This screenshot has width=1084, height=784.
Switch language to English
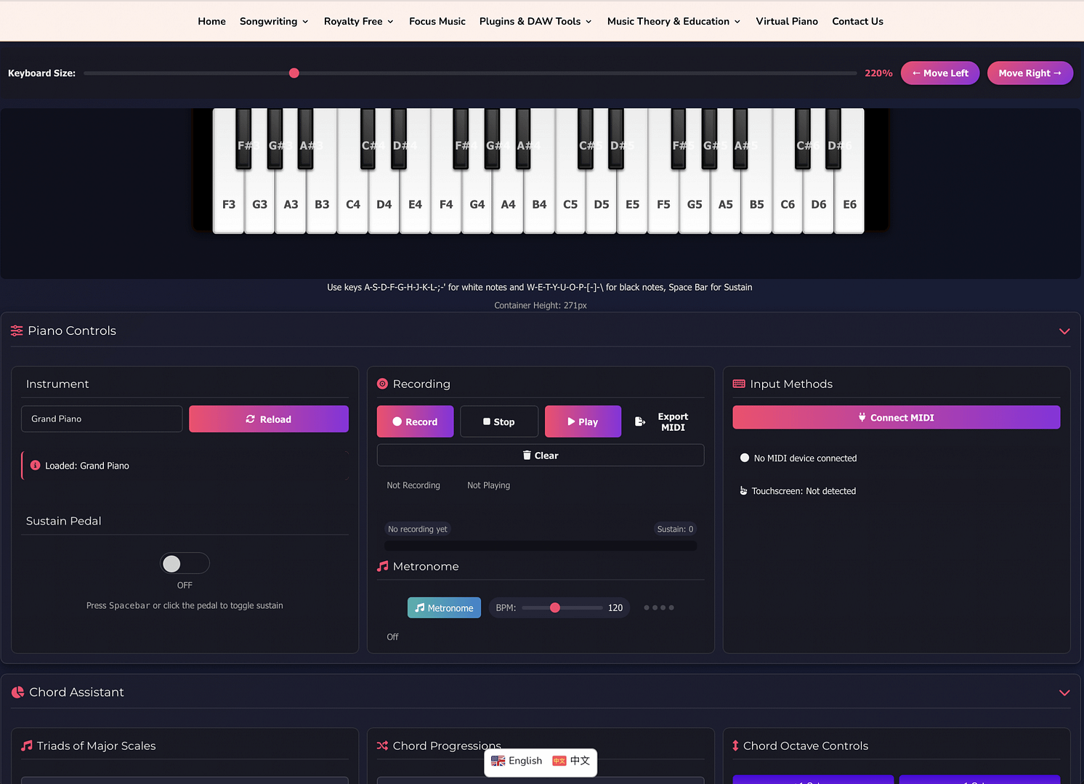[517, 761]
